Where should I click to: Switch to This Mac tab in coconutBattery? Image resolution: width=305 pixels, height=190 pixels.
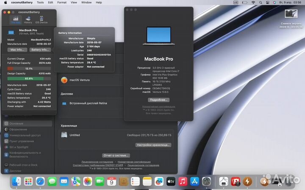16,20
